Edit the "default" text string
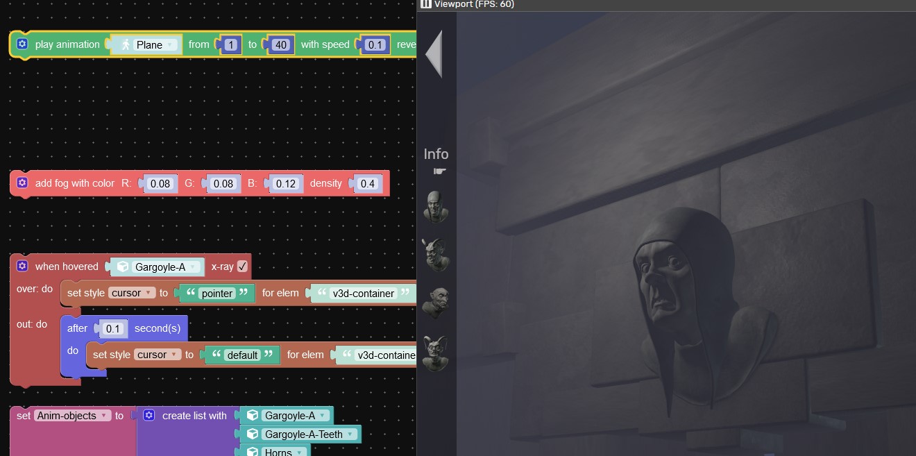 [x=242, y=355]
